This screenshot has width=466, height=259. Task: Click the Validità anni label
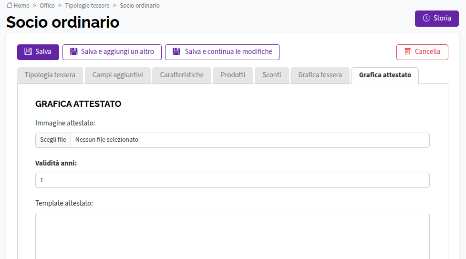pyautogui.click(x=56, y=163)
